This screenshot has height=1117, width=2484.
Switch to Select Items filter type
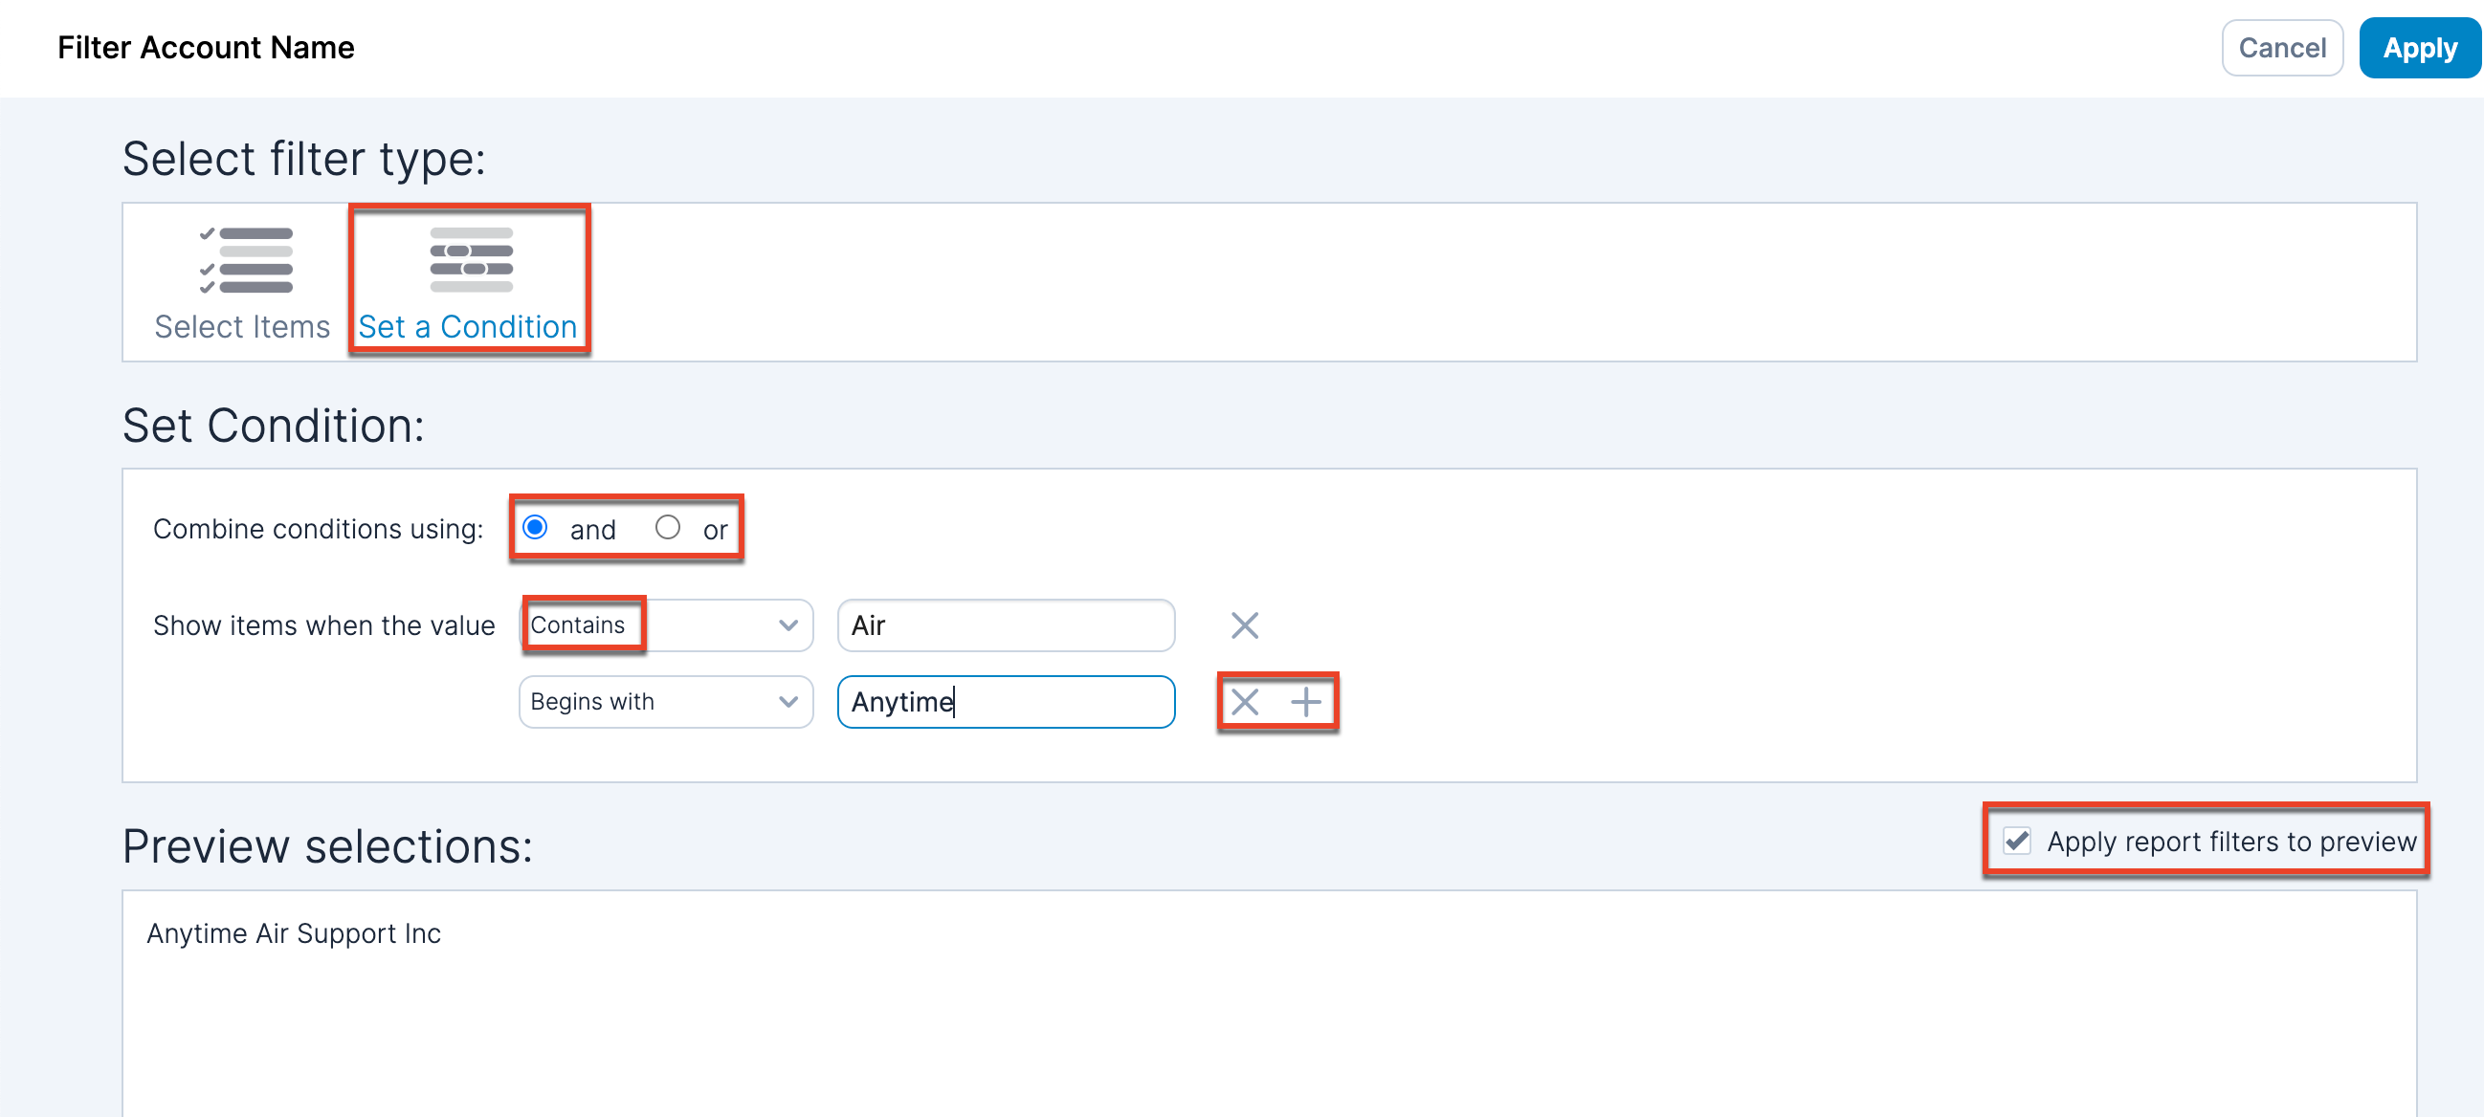coord(242,327)
